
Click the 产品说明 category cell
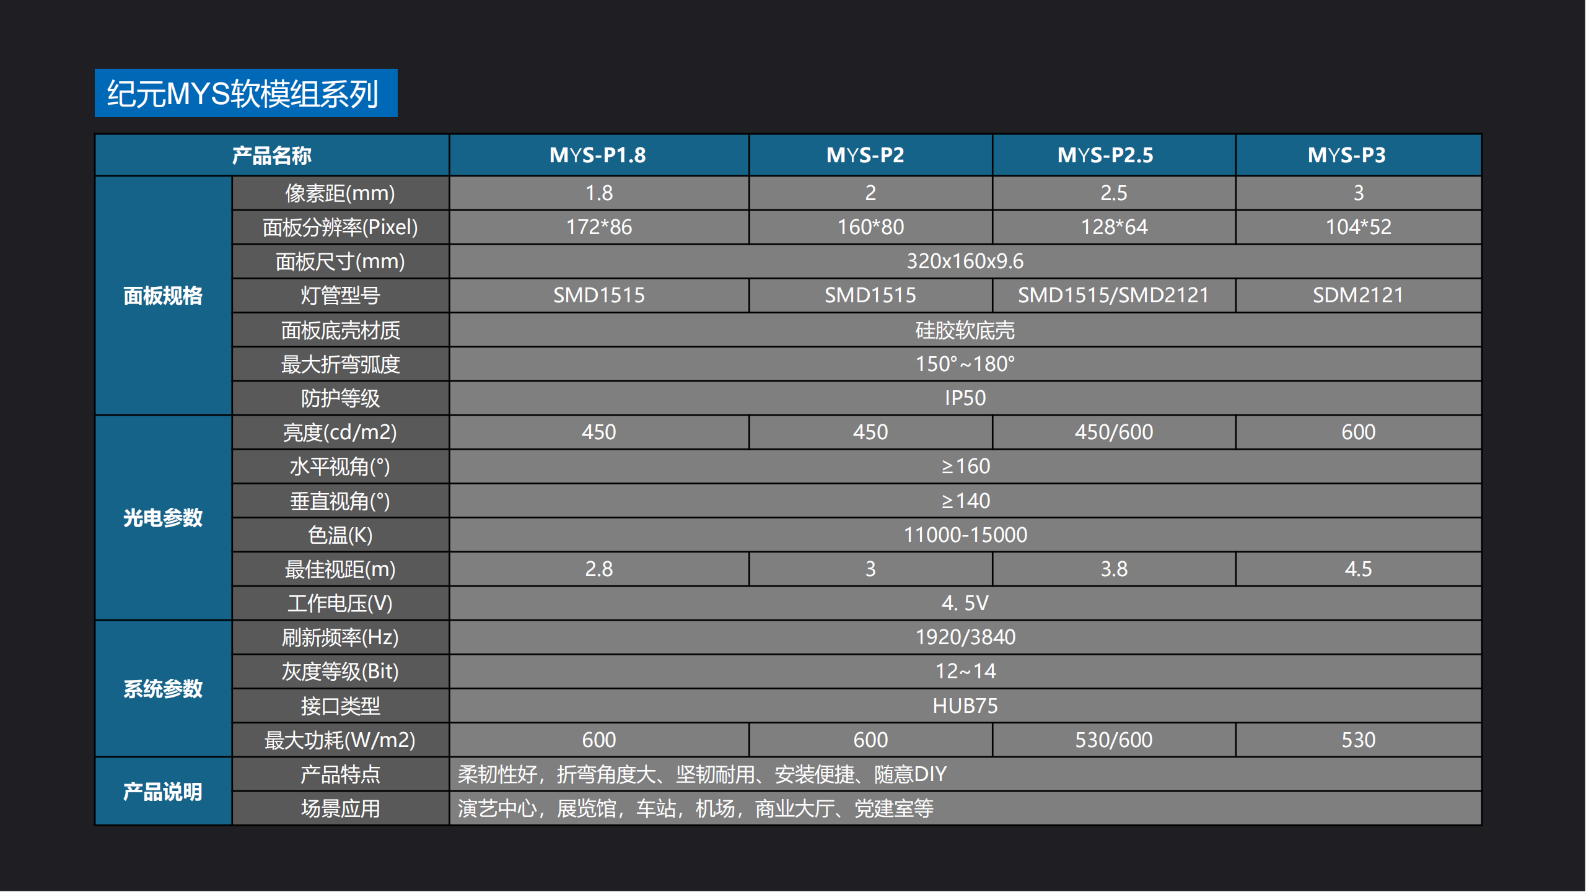pyautogui.click(x=164, y=791)
